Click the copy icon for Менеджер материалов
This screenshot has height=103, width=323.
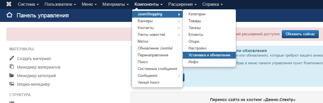12,67
